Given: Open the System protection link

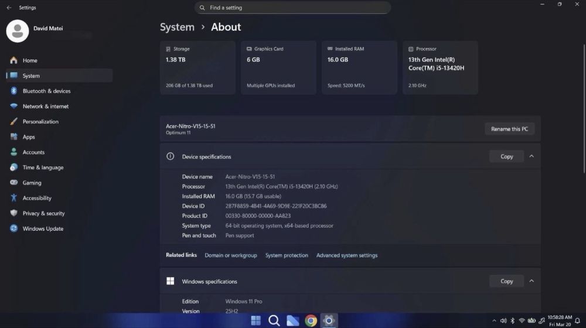Looking at the screenshot, I should tap(287, 255).
